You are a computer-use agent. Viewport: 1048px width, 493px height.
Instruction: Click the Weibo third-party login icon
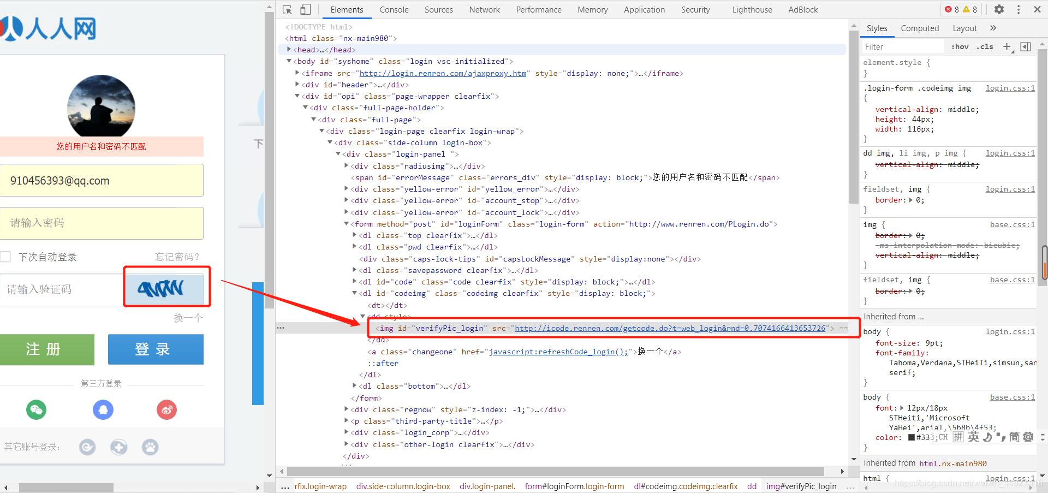click(167, 409)
